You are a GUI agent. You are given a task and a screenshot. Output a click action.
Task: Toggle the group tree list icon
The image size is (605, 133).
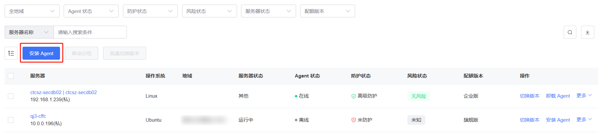point(11,53)
